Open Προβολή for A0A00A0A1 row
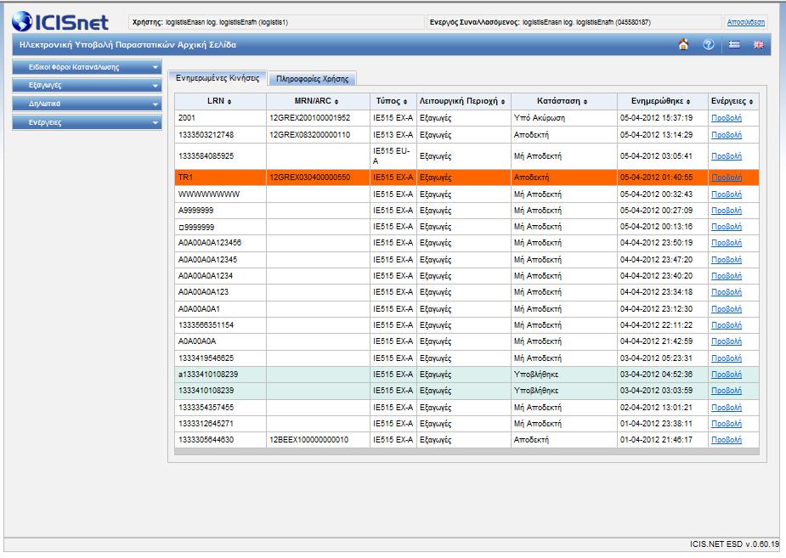The width and height of the screenshot is (786, 558). click(727, 309)
